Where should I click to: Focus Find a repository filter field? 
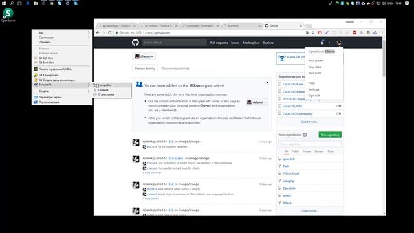[x=310, y=144]
